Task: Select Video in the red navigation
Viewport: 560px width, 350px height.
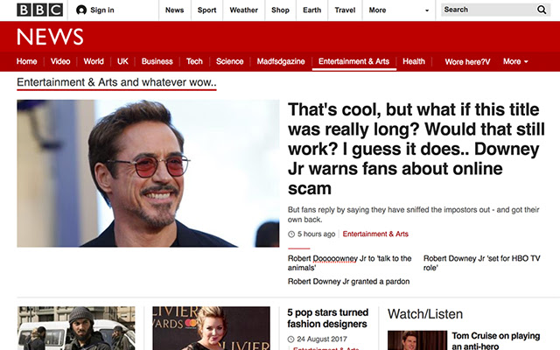Action: (60, 61)
